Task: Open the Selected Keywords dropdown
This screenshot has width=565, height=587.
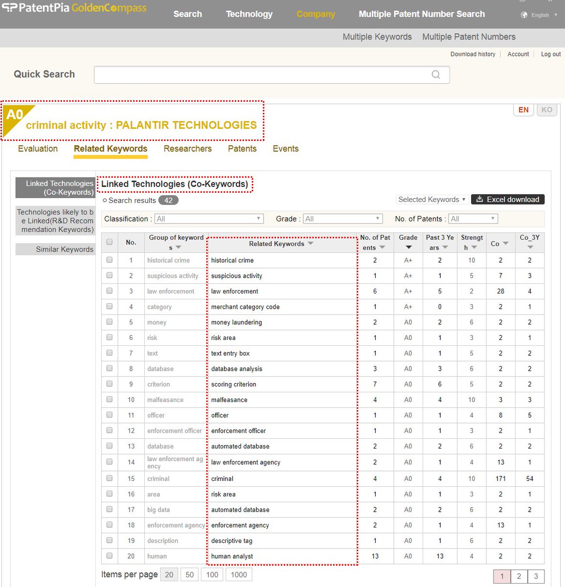Action: tap(432, 200)
